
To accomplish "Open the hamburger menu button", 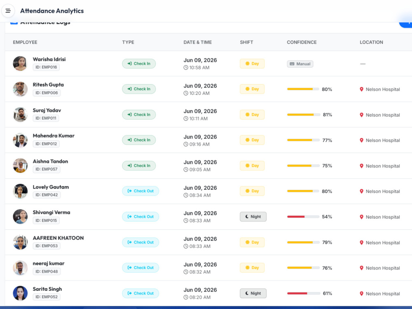I will (x=8, y=11).
